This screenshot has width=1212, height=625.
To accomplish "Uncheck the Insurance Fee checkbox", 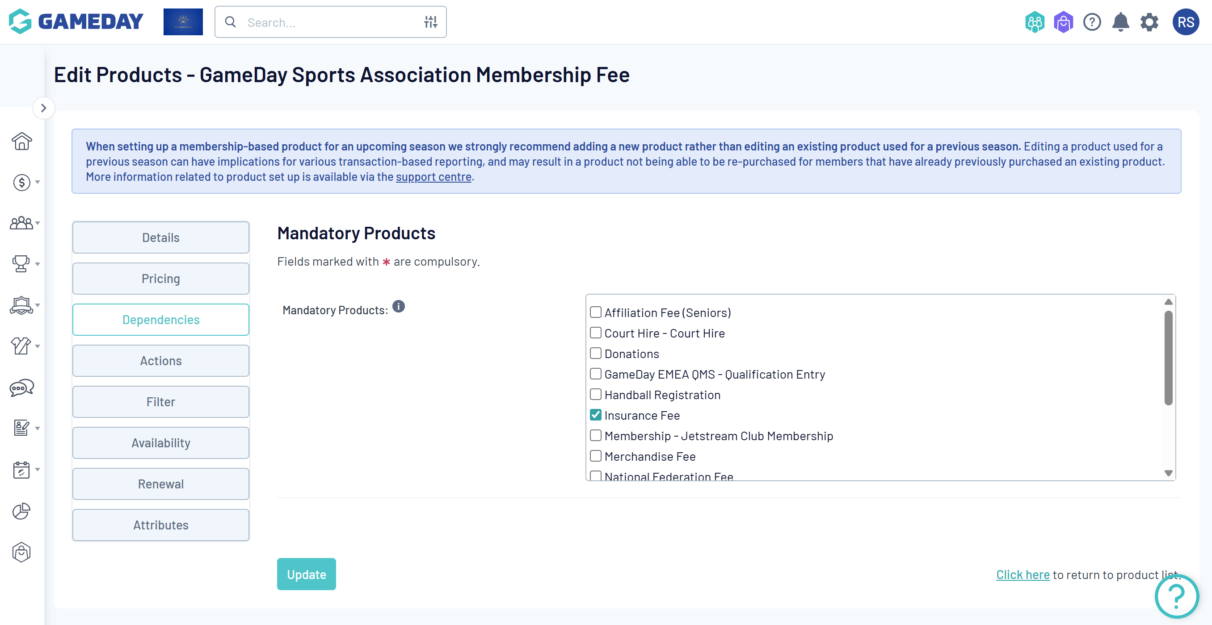I will click(x=596, y=415).
